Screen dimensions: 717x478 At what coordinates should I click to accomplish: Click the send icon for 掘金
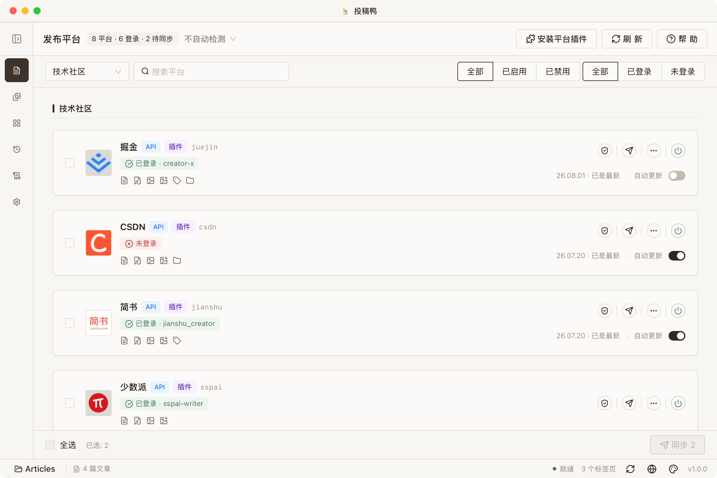629,151
